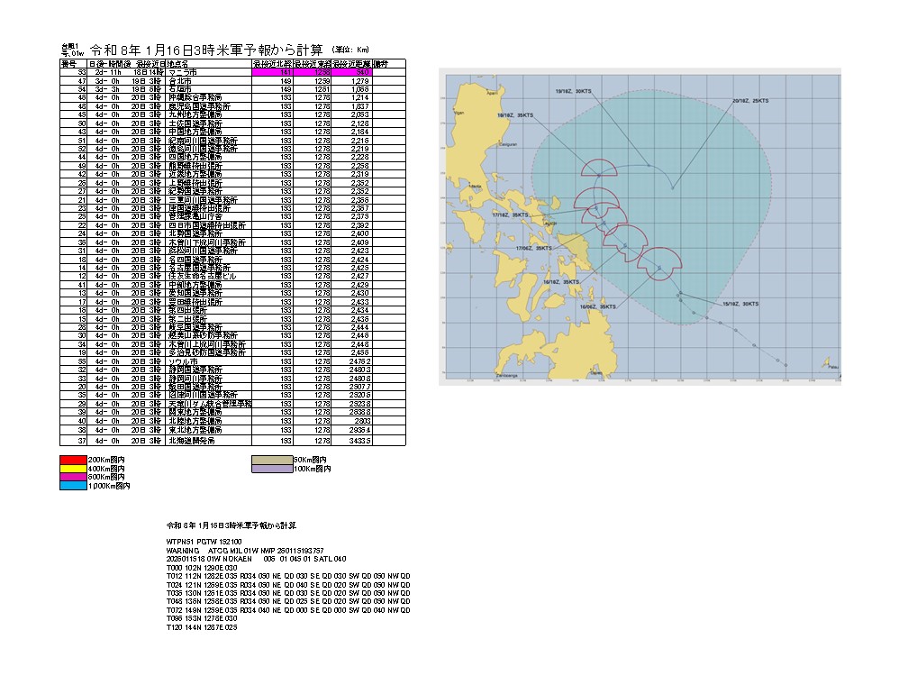Select the 15/18Z, 30KTS track label

[x=741, y=304]
